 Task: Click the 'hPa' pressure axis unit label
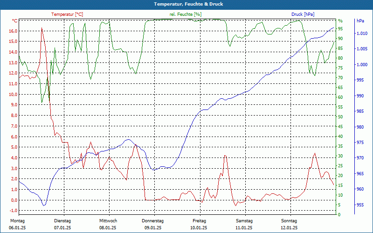[x=360, y=21]
